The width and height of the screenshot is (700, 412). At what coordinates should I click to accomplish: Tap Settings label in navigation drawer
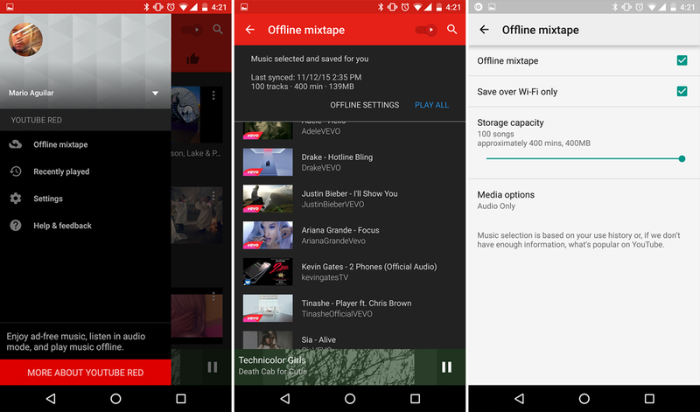(x=48, y=199)
